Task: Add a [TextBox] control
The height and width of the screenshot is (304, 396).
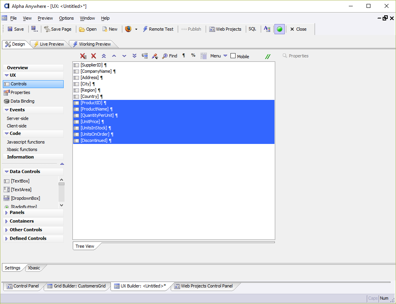Action: (17, 181)
